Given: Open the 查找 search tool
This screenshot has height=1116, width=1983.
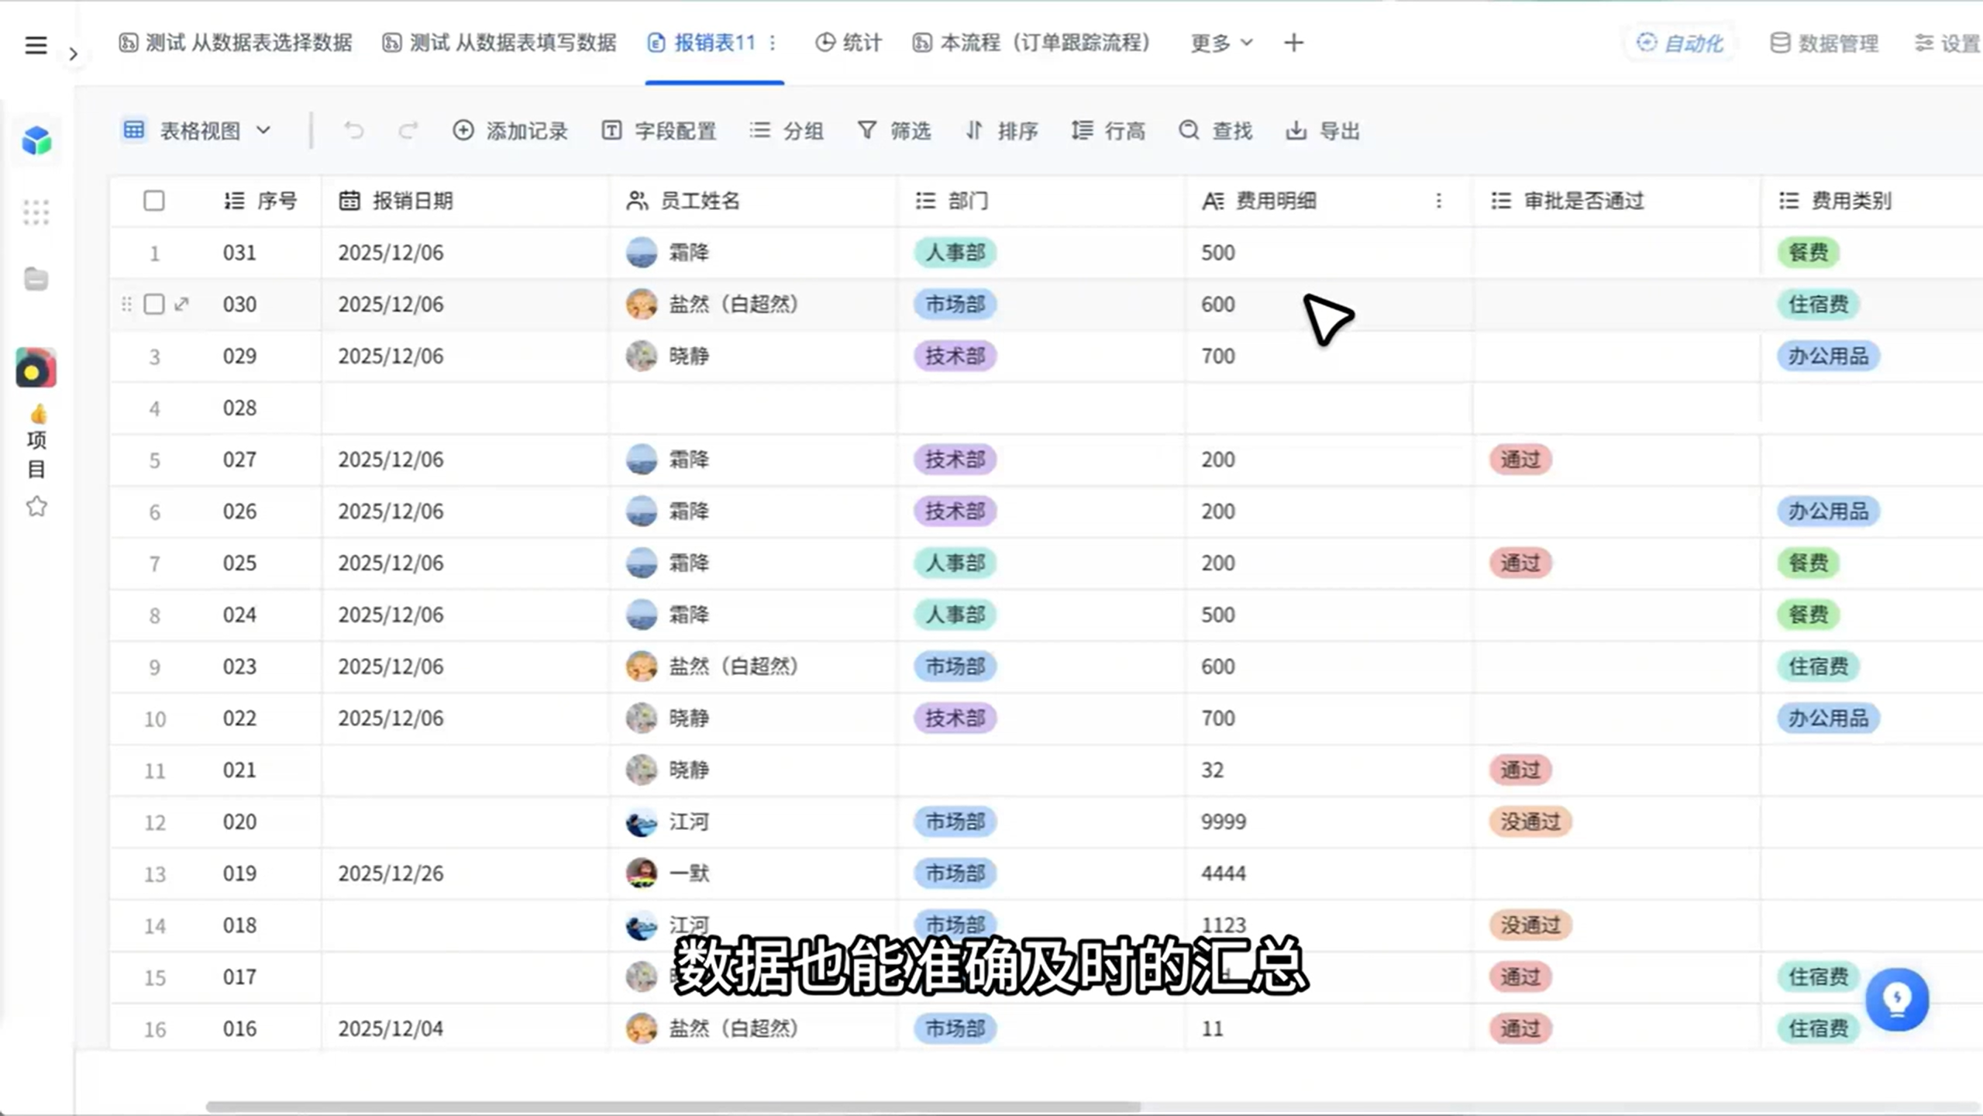Looking at the screenshot, I should [1215, 130].
